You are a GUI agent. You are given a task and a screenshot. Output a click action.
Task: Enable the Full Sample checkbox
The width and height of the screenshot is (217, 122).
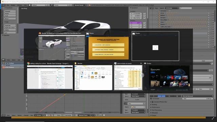[x=151, y=99]
